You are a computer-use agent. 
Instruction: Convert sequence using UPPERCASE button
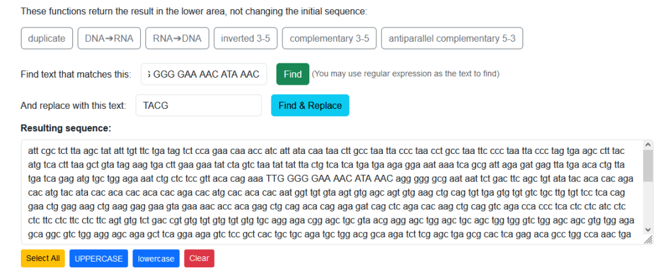pyautogui.click(x=99, y=258)
